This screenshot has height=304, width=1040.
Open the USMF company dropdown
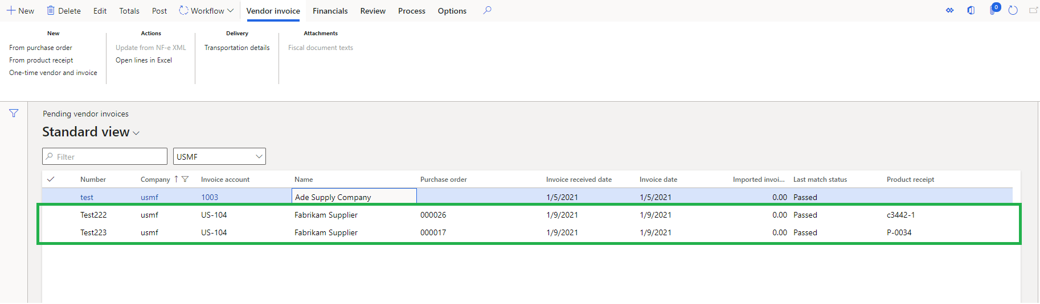coord(219,156)
